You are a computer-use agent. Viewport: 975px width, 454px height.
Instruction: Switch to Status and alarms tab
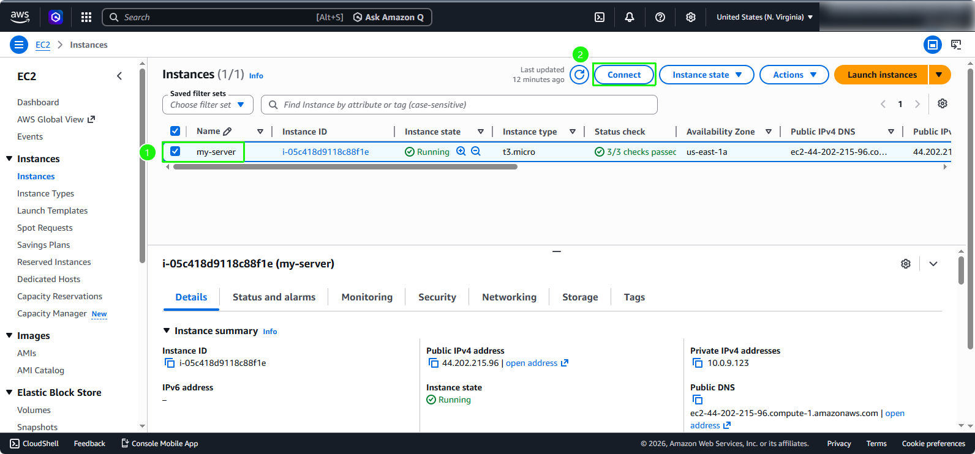(x=274, y=297)
